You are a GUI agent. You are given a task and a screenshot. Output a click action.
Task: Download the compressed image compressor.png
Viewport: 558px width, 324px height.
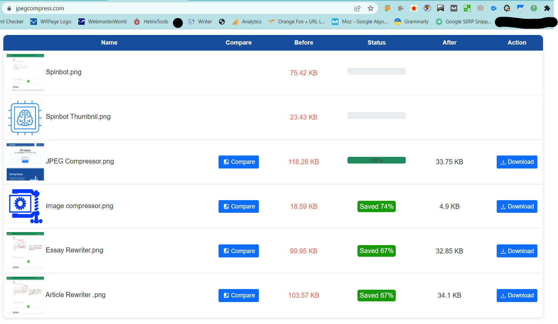coord(517,206)
